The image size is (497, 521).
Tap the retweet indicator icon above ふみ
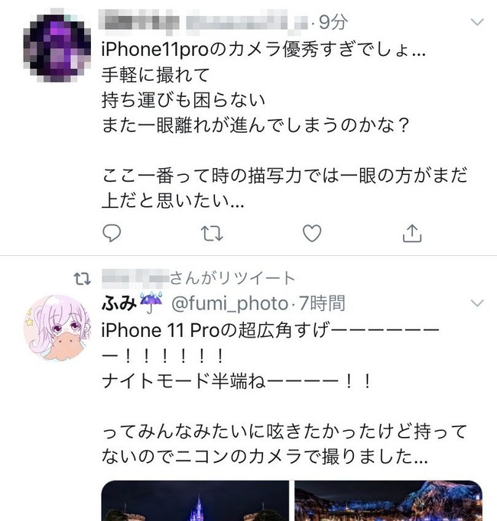click(x=82, y=279)
